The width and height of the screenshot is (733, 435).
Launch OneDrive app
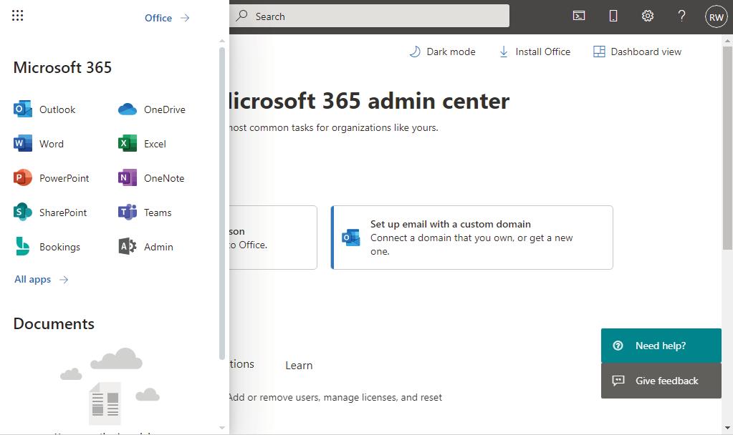click(151, 109)
